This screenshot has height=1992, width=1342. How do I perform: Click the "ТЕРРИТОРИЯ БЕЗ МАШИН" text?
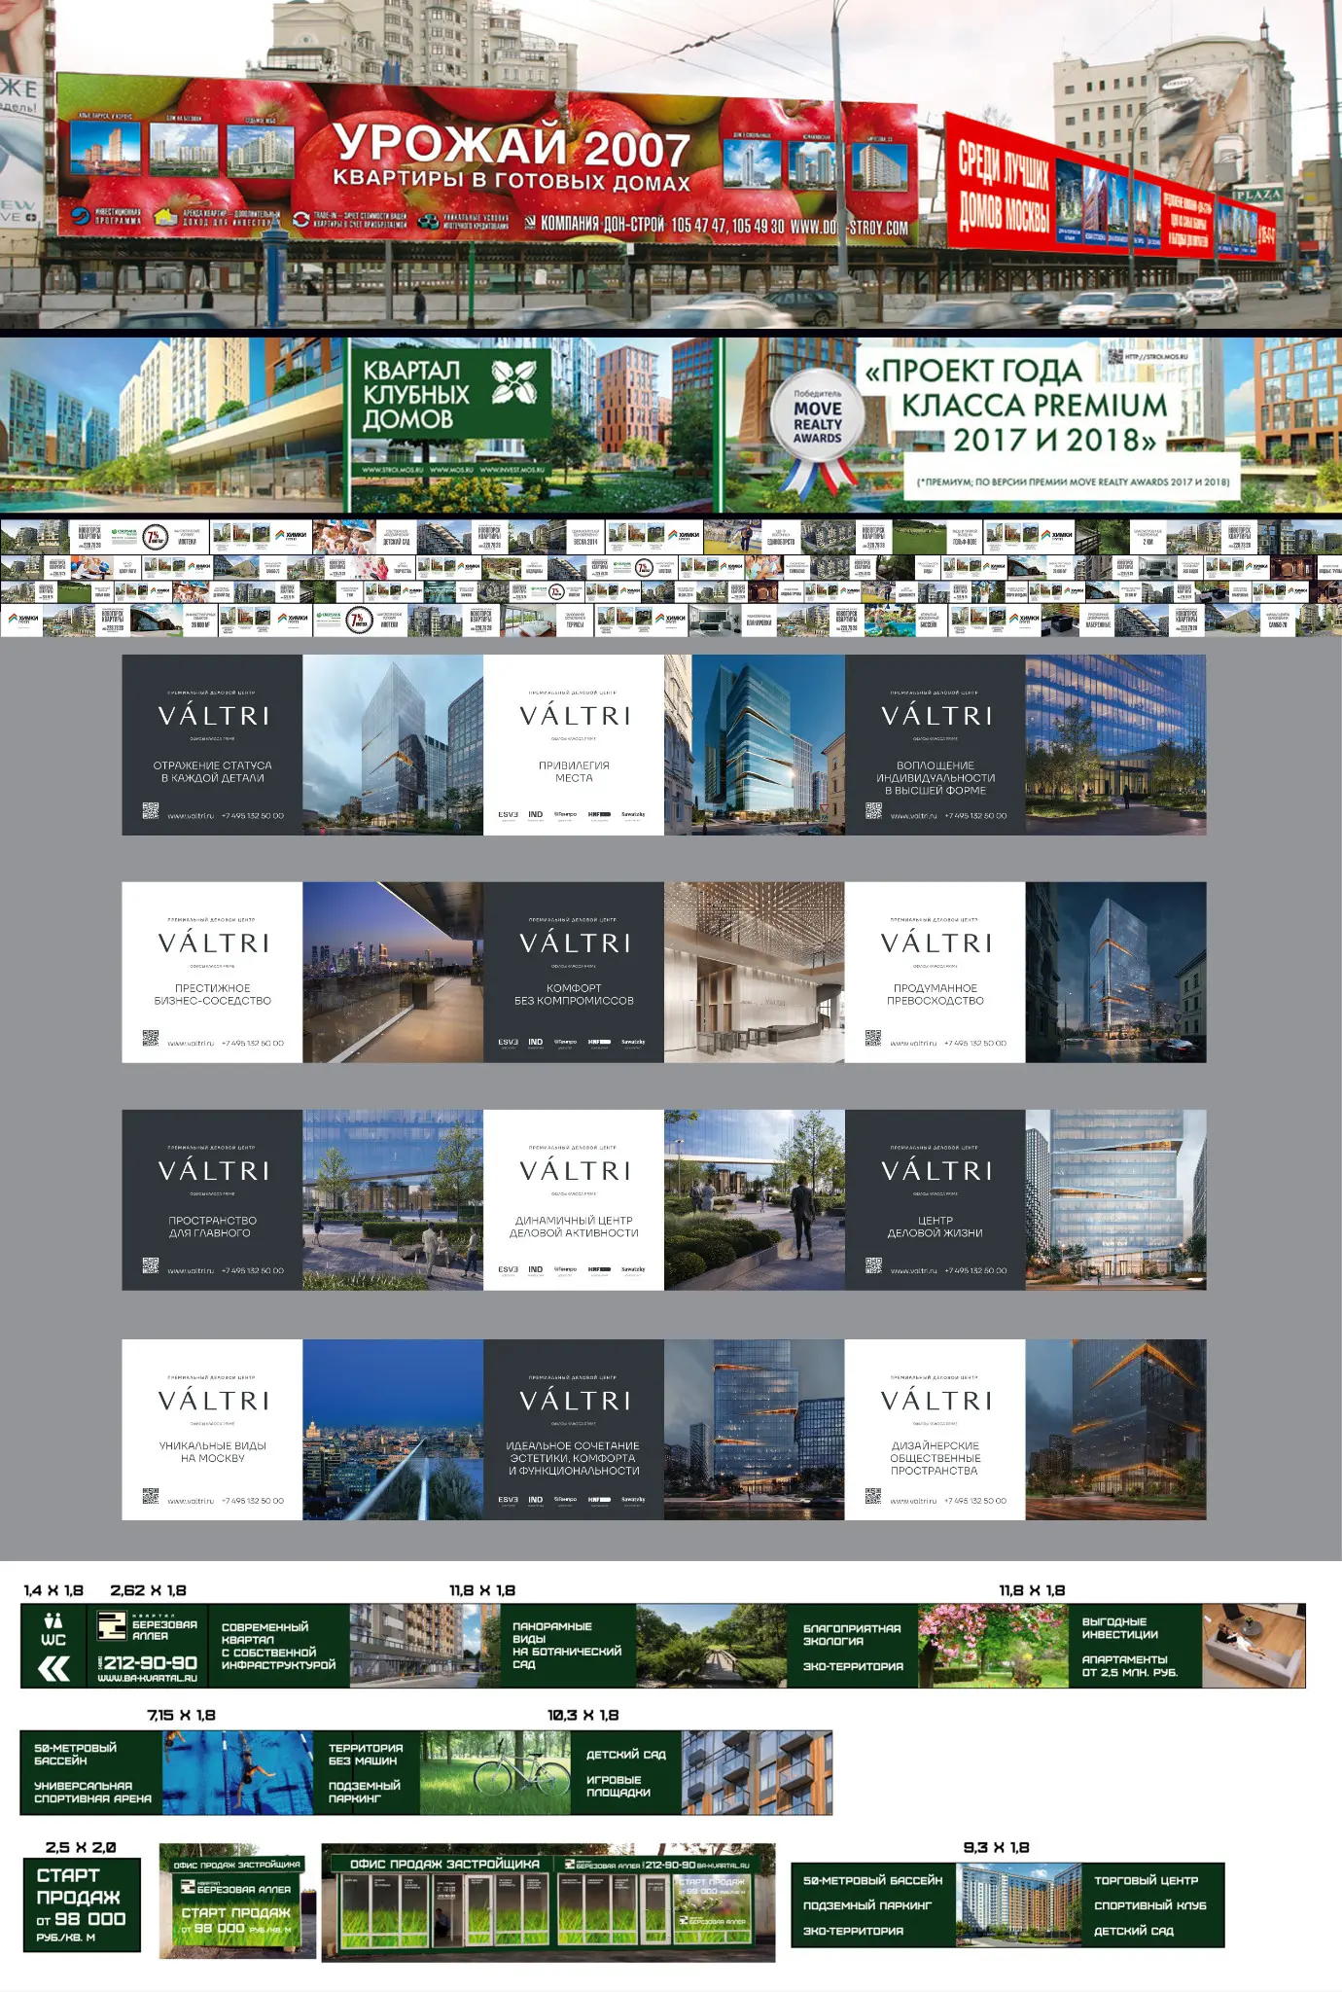[x=365, y=1754]
